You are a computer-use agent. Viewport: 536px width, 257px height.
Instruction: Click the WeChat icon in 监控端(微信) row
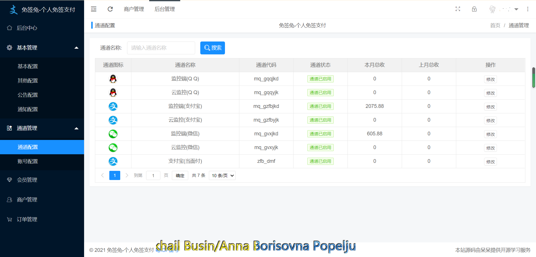click(113, 134)
